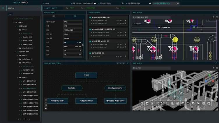The height and width of the screenshot is (123, 219).
Task: Select Zone B-Z-0013 in the BOM tree
Action: 27,37
